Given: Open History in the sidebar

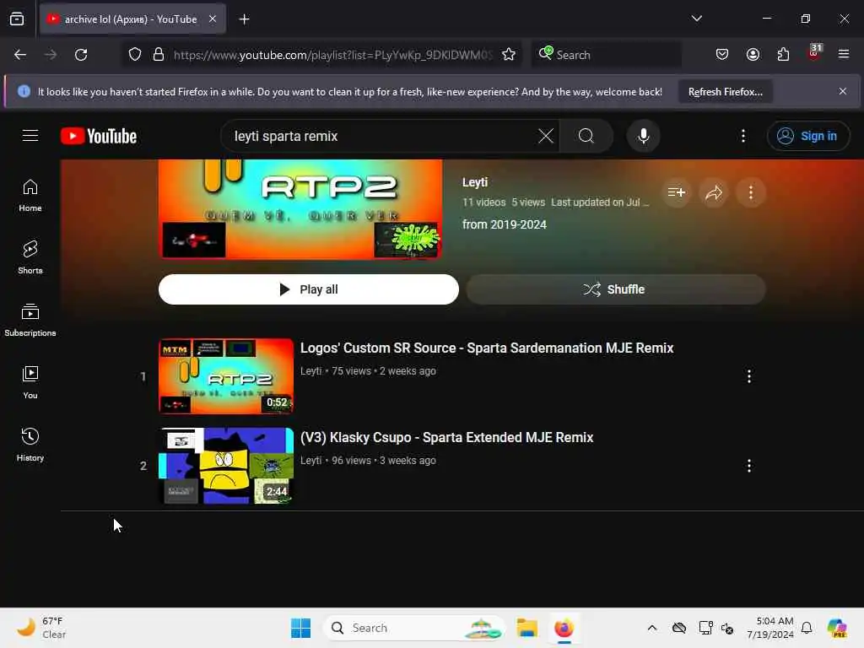Looking at the screenshot, I should pos(30,445).
